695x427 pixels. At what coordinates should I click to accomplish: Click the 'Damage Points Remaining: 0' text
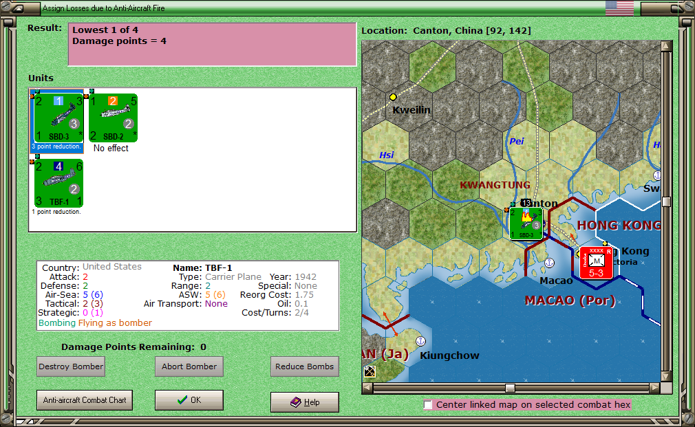point(133,347)
